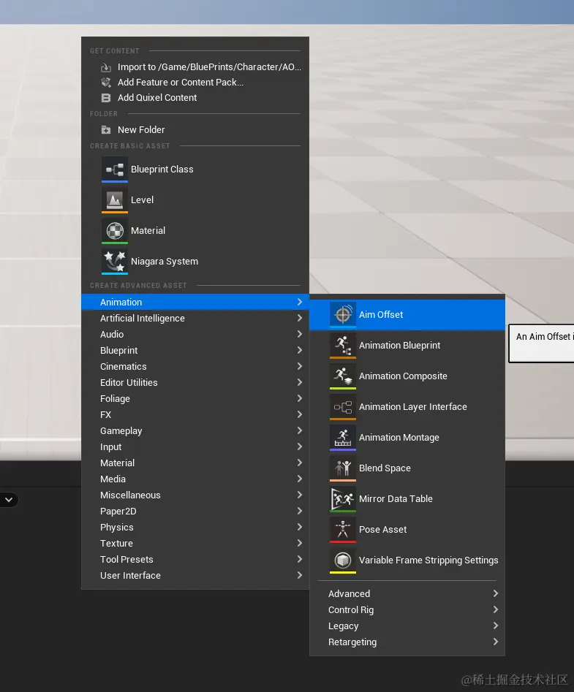Choose Animation Layer Interface label
This screenshot has width=574, height=692.
413,407
